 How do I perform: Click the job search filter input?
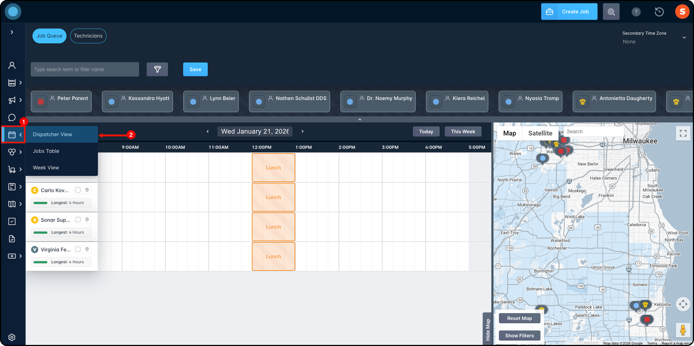[85, 69]
